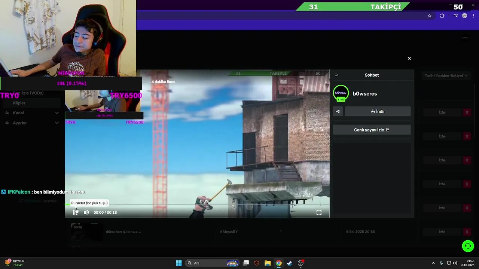The height and width of the screenshot is (269, 479).
Task: Delete the dönerken işi olmaz clip
Action: click(x=467, y=232)
